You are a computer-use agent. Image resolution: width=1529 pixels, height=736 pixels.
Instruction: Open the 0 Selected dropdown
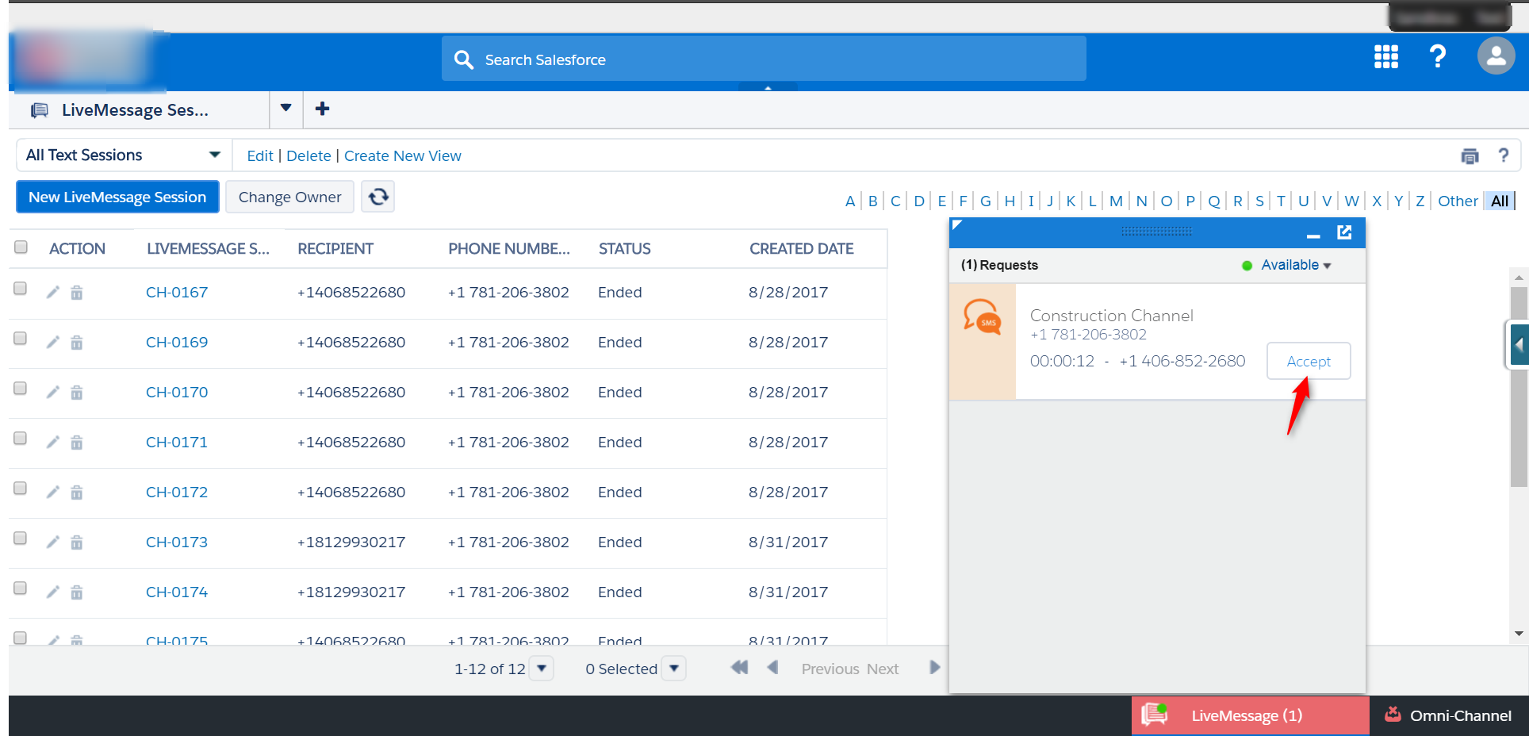click(x=674, y=669)
